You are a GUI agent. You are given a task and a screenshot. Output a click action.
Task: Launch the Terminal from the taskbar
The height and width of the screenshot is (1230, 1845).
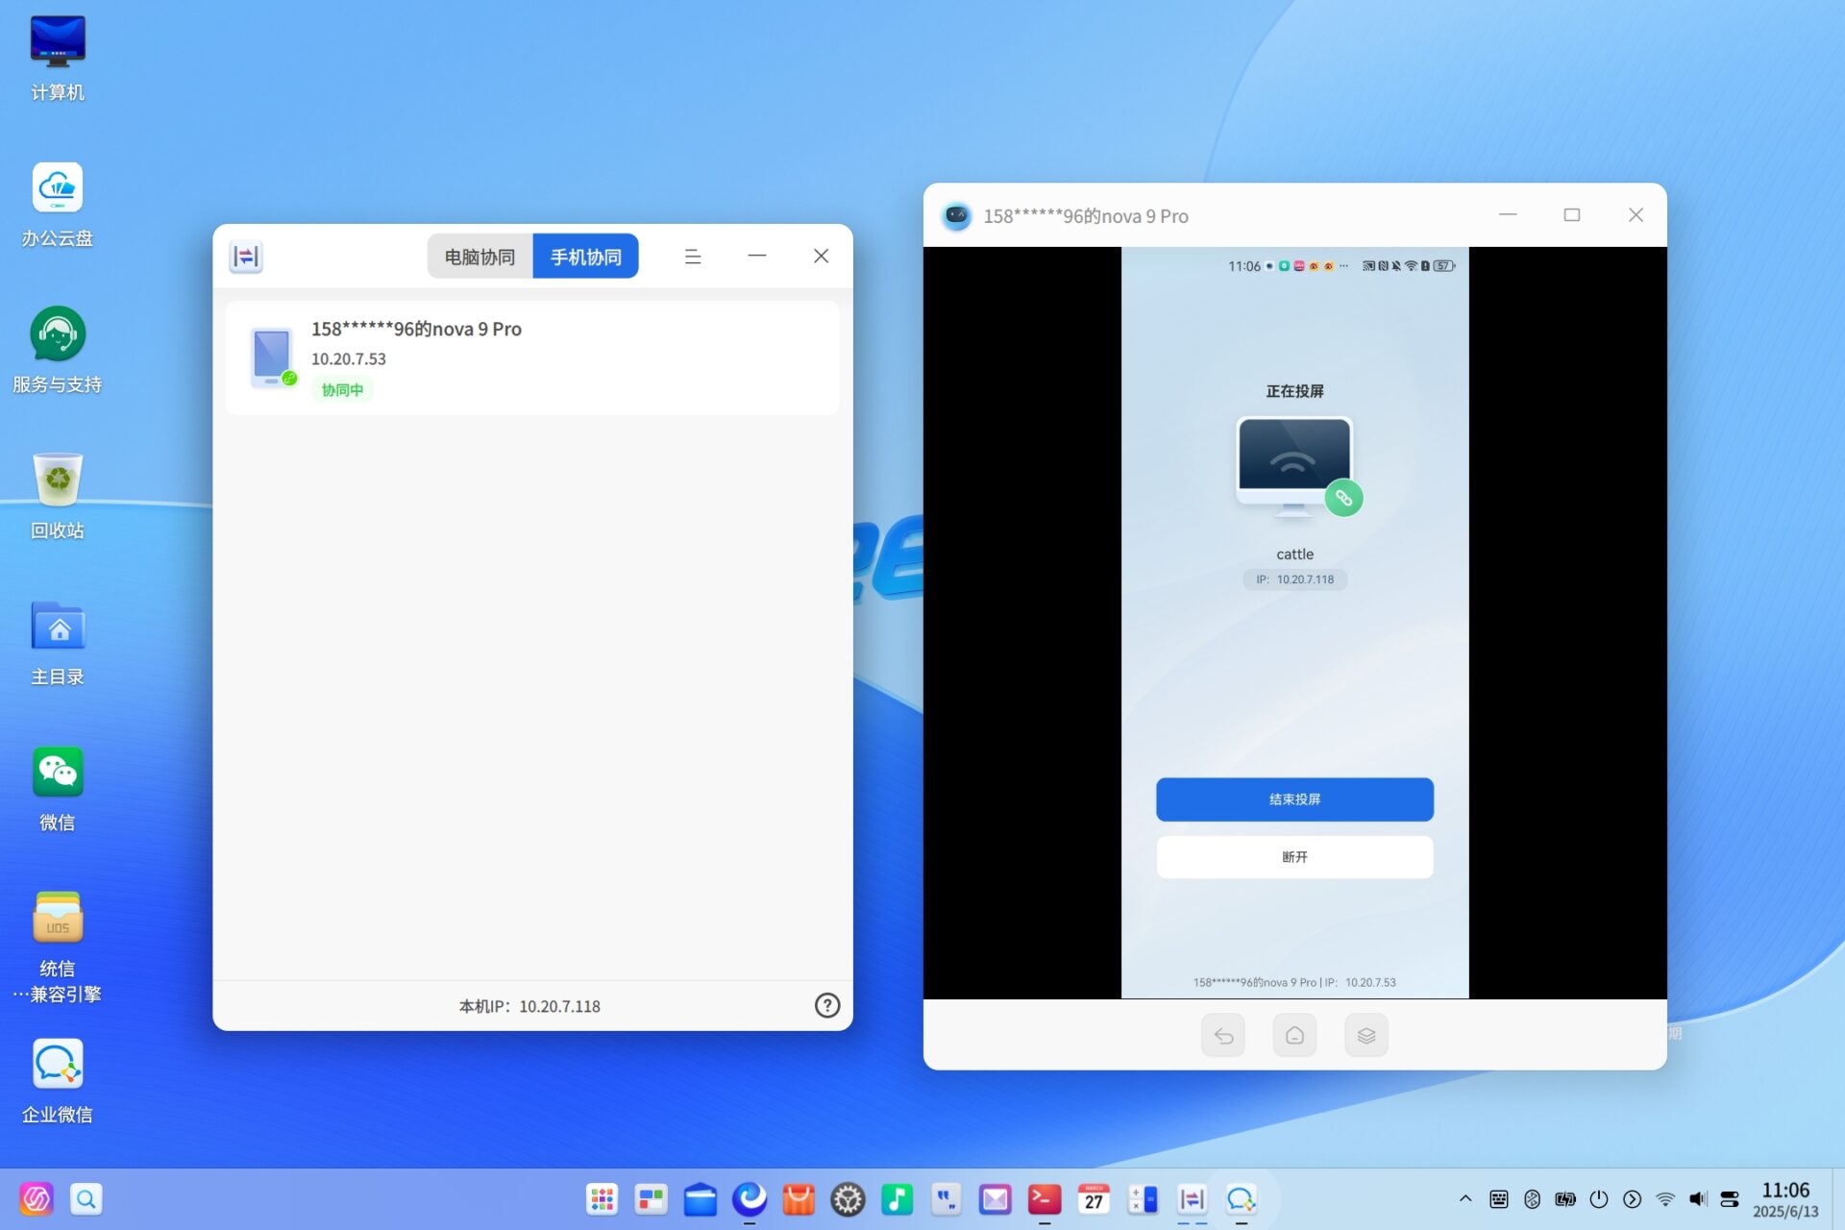point(1044,1198)
